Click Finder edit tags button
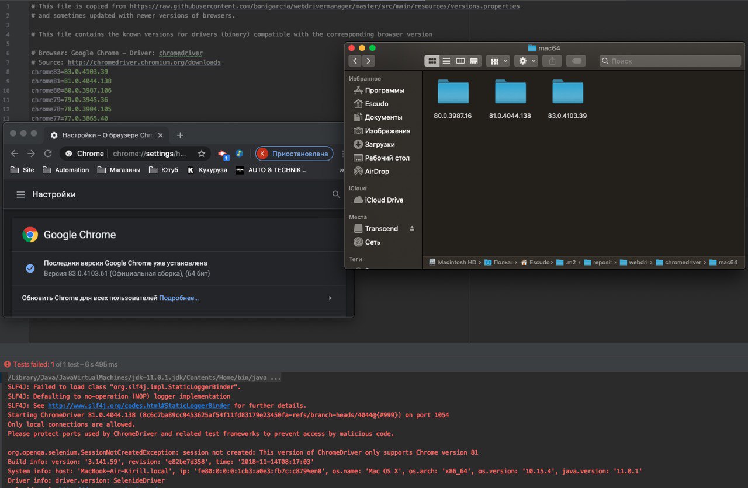Screen dimensions: 748x488 pyautogui.click(x=576, y=61)
